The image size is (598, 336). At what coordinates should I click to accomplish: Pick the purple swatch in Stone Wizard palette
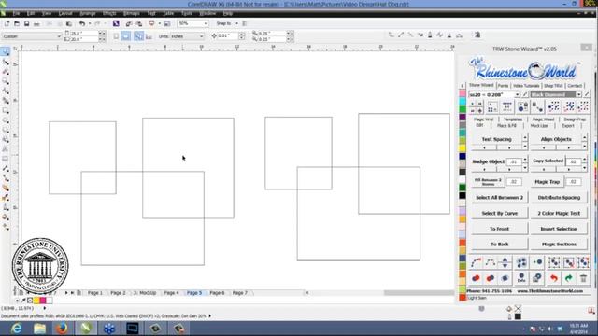tap(463, 117)
